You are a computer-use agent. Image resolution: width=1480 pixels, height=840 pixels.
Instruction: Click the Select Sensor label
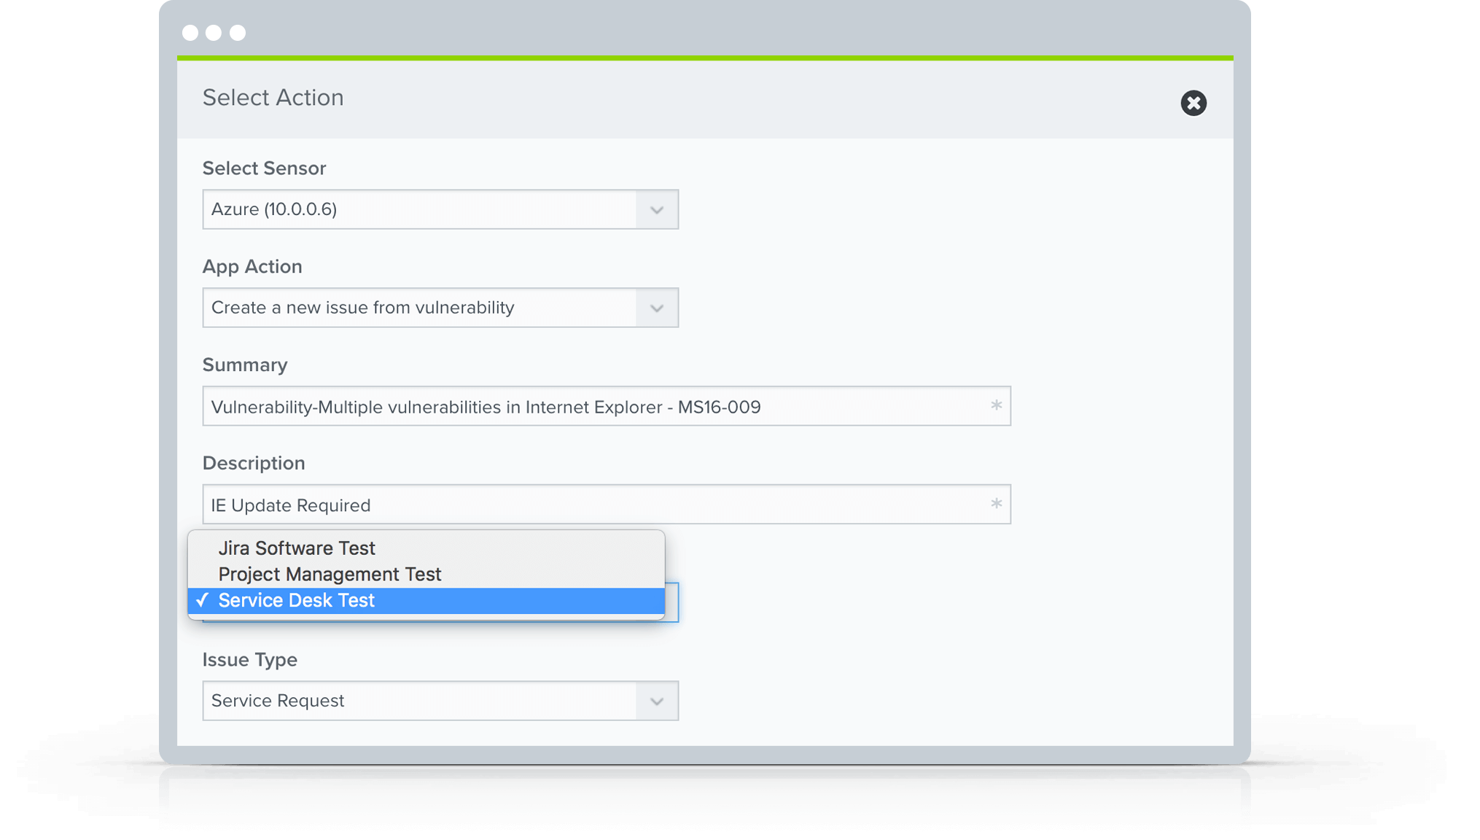coord(264,168)
